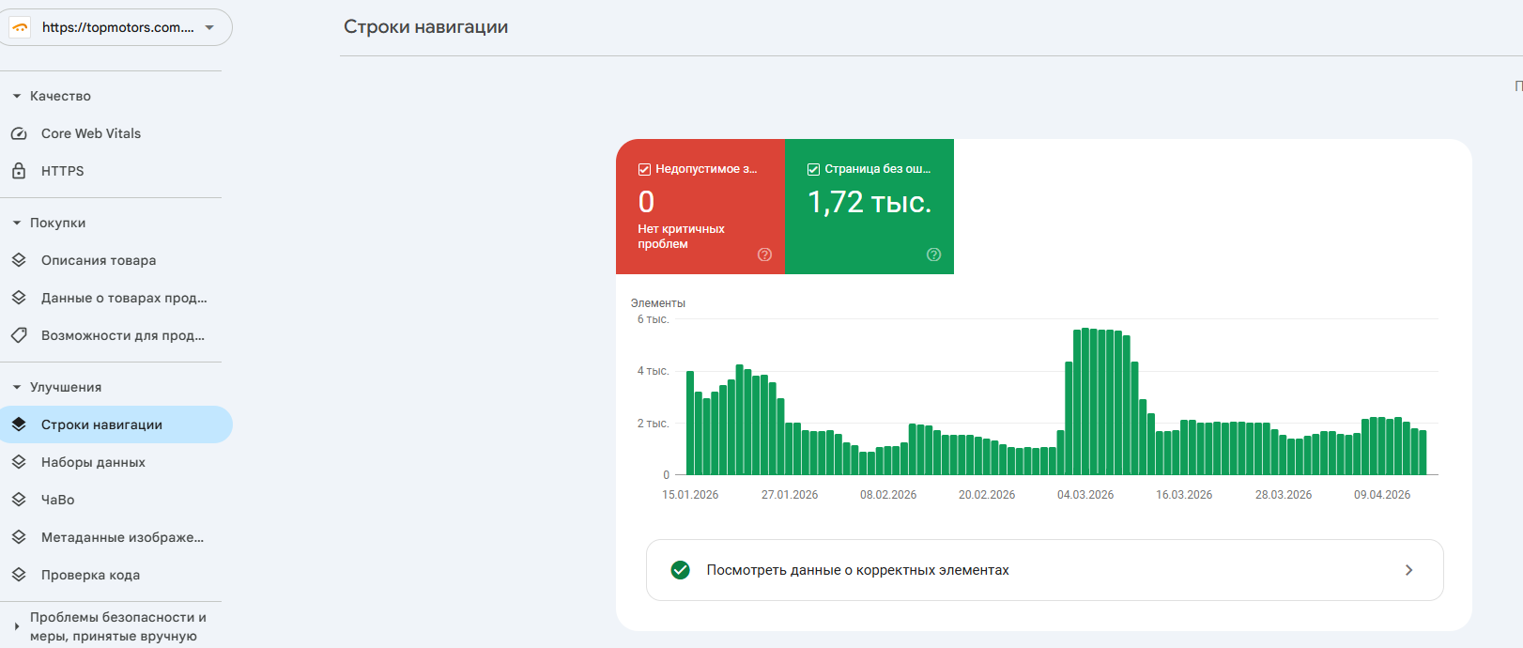Image resolution: width=1523 pixels, height=648 pixels.
Task: Click the site favicon in property selector
Action: (x=20, y=27)
